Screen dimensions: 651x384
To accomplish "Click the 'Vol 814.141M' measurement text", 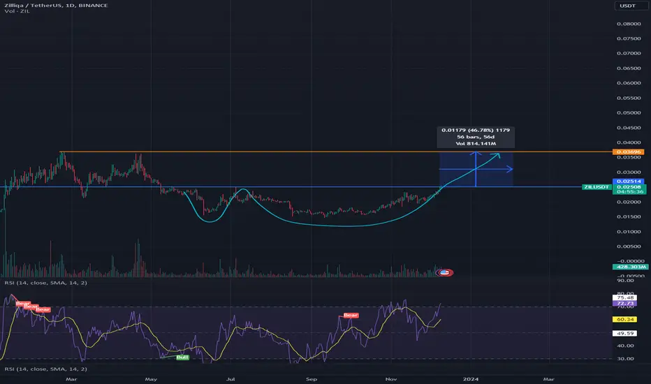I will click(476, 144).
